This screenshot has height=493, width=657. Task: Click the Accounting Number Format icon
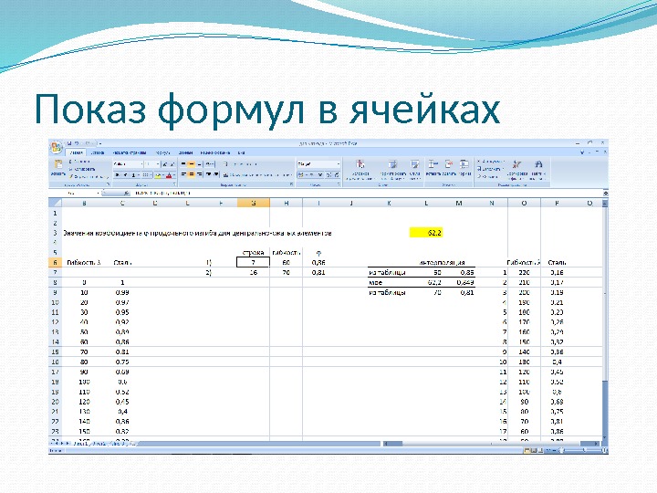301,174
